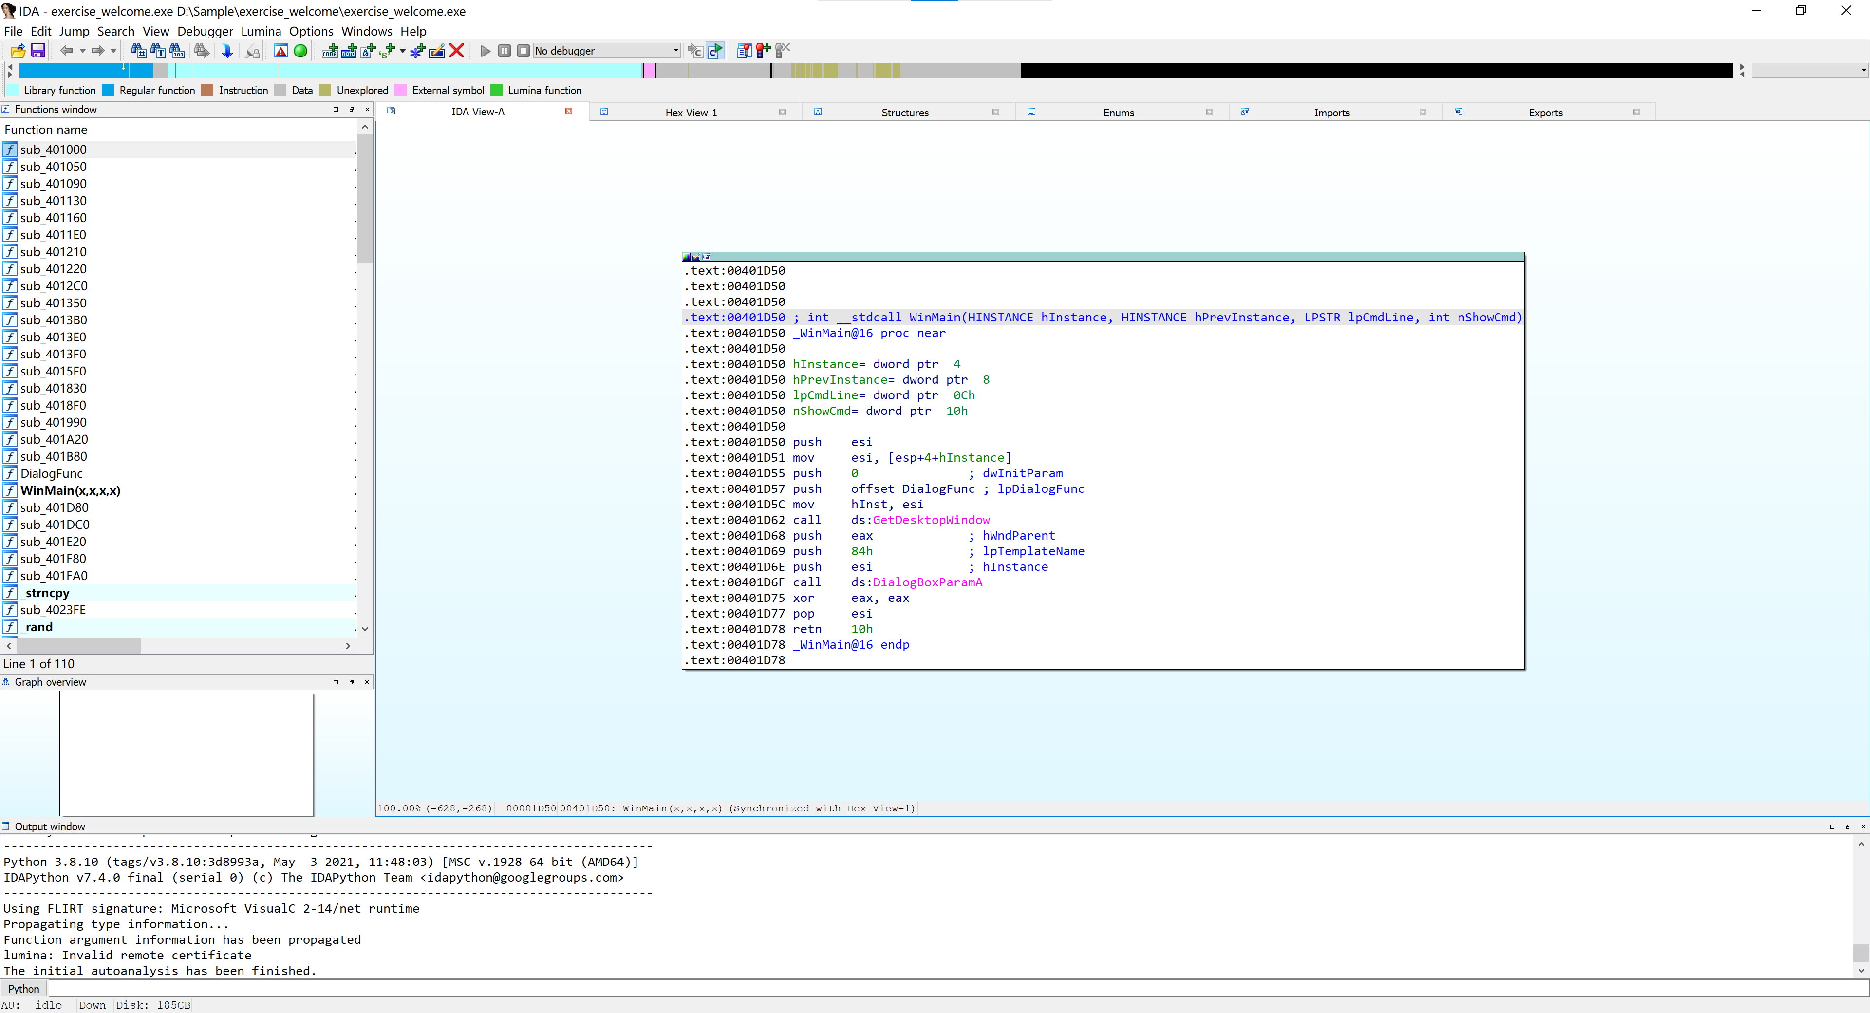Image resolution: width=1870 pixels, height=1013 pixels.
Task: Click the breakpoint list icon
Action: click(744, 50)
